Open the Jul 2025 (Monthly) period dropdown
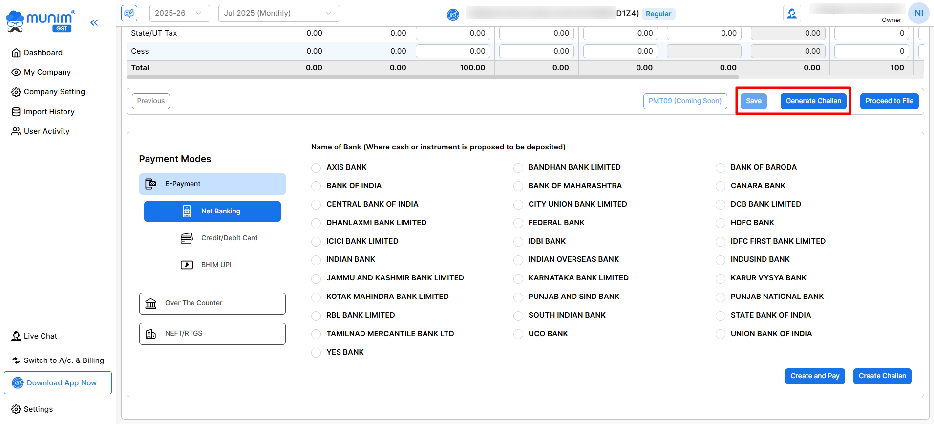The height and width of the screenshot is (424, 934). [x=279, y=13]
